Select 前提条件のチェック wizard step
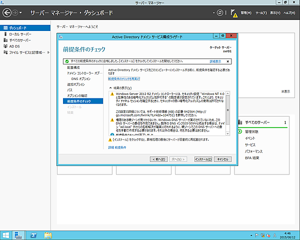 click(83, 101)
